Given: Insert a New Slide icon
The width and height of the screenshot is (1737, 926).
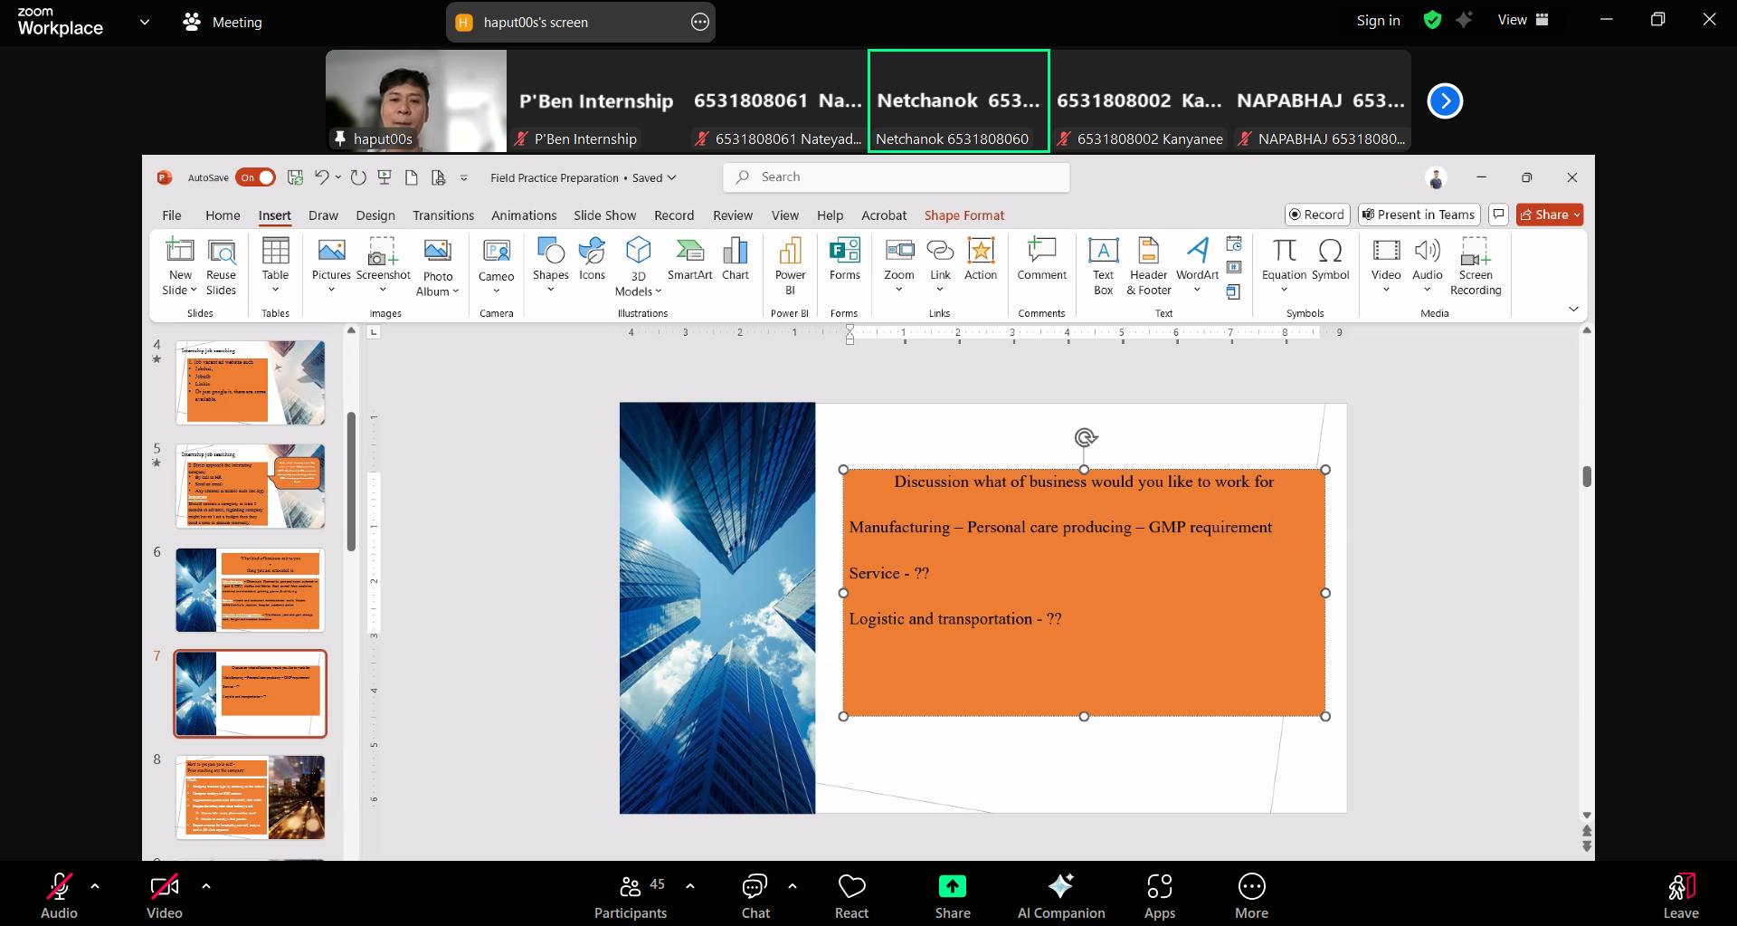Looking at the screenshot, I should click(180, 250).
